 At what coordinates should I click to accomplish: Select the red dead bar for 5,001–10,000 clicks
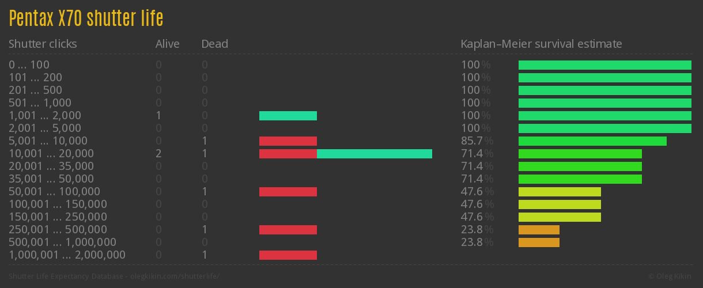(x=288, y=141)
